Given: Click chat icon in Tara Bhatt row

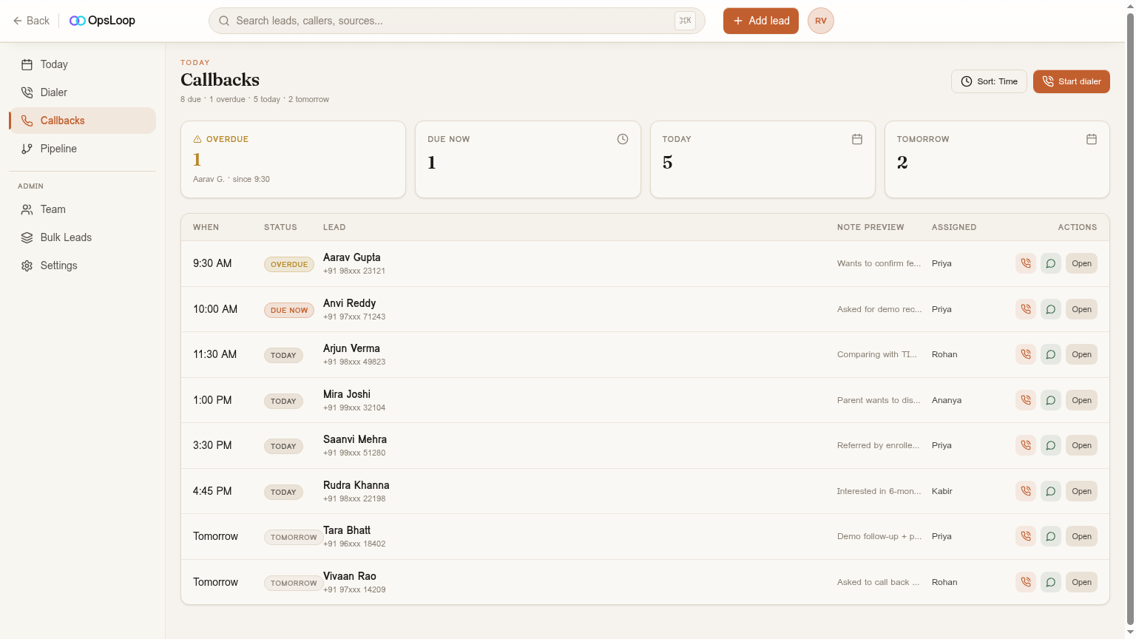Looking at the screenshot, I should point(1050,536).
